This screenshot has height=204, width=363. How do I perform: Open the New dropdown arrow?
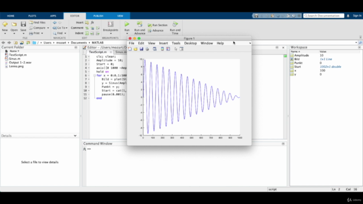(x=5, y=34)
